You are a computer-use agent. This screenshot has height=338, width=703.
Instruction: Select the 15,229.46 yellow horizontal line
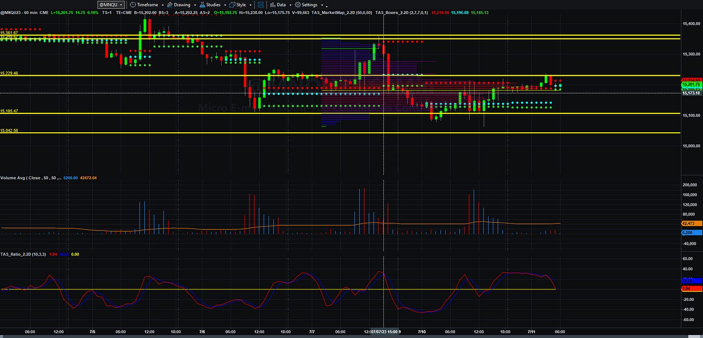[x=338, y=76]
